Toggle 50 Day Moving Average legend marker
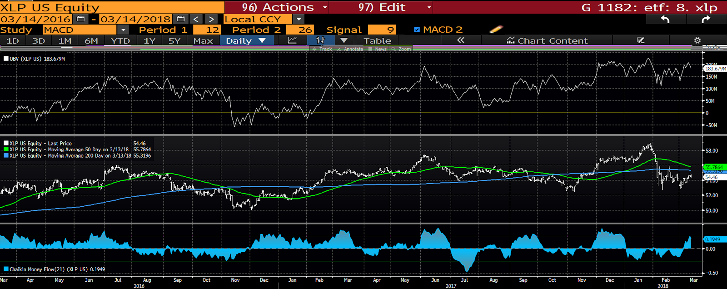This screenshot has height=289, width=727. click(x=6, y=149)
